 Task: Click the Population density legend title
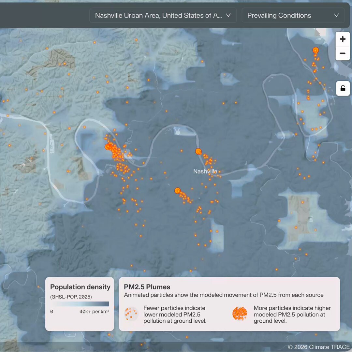81,287
